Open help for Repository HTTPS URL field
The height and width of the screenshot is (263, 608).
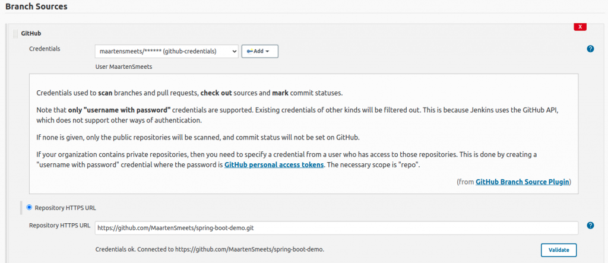point(590,226)
